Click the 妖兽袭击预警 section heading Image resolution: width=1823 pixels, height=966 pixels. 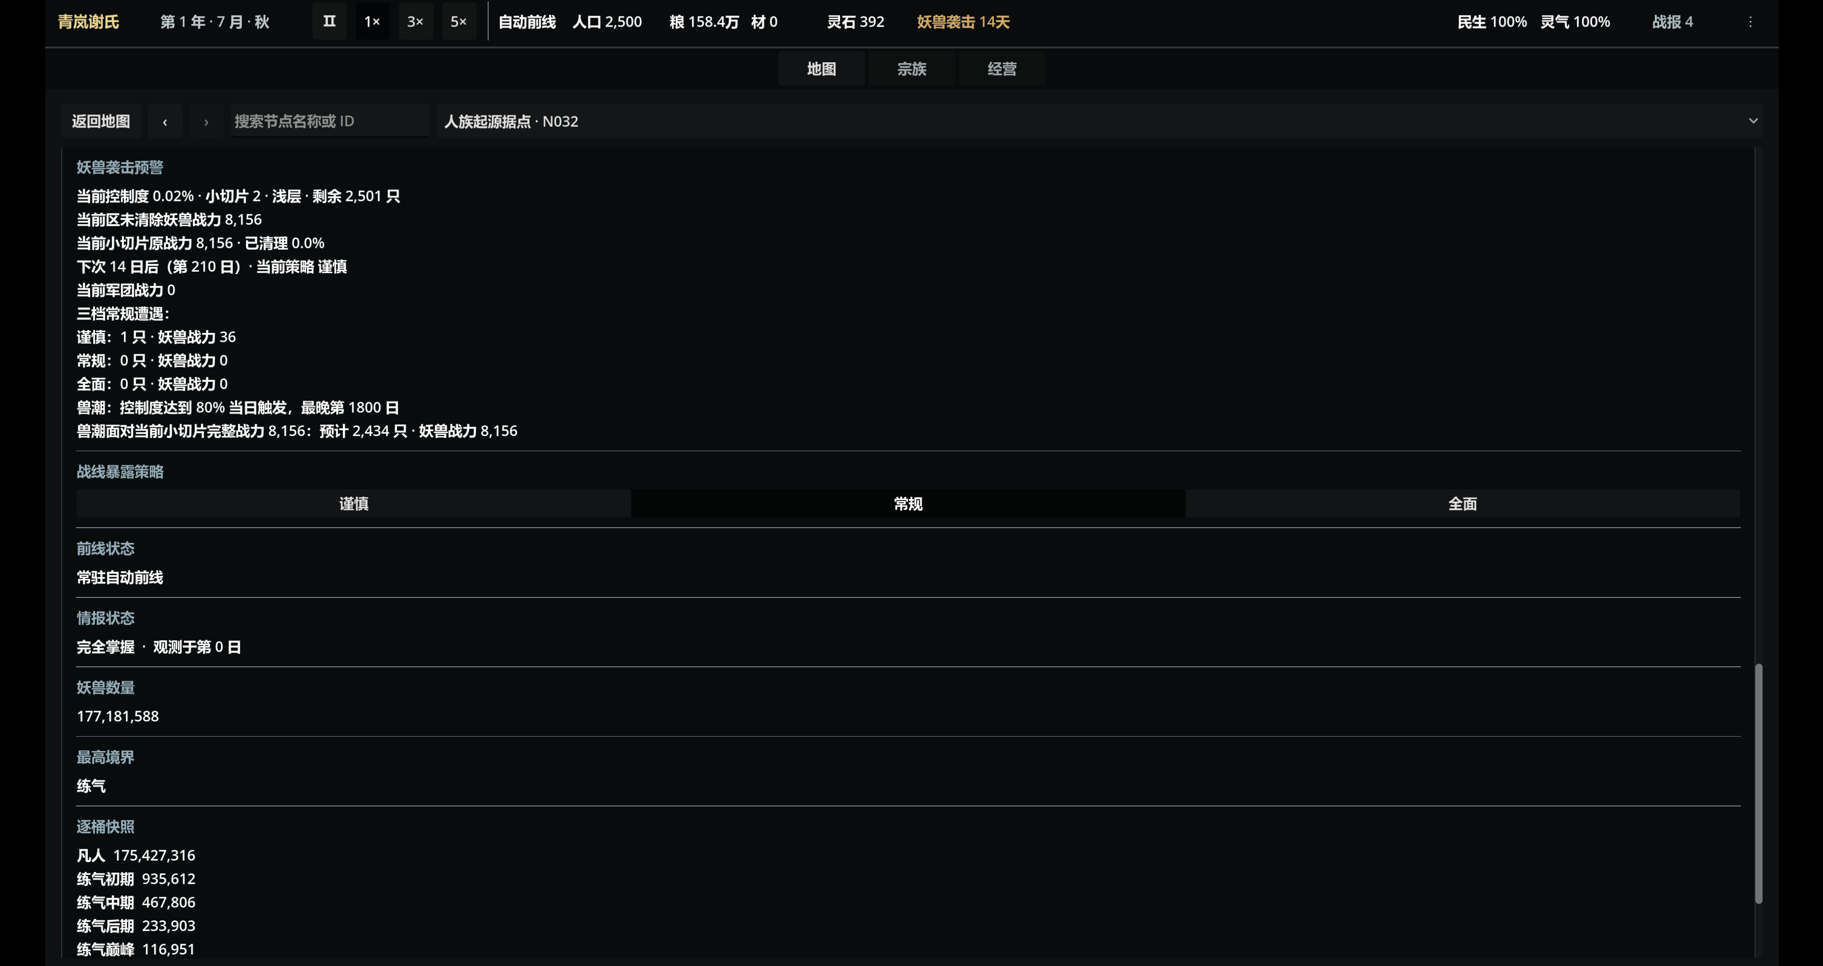pyautogui.click(x=120, y=167)
